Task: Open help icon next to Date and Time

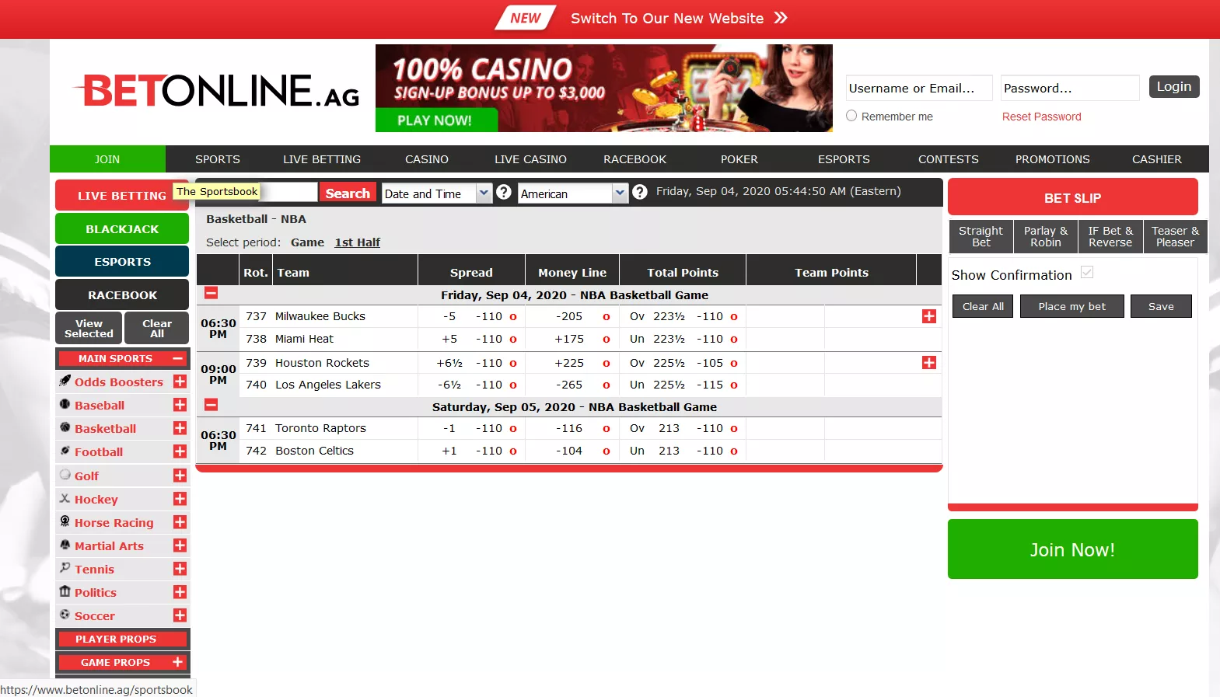Action: coord(504,192)
